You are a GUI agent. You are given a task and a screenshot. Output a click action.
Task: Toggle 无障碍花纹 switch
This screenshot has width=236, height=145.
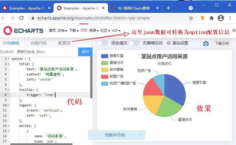[x=134, y=43]
